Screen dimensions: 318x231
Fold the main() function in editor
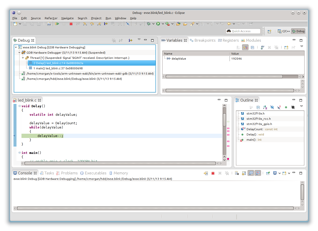(19, 153)
